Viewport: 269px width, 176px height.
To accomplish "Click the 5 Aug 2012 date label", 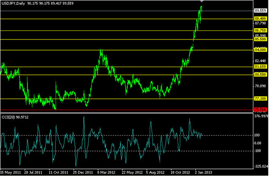I will pyautogui.click(x=155, y=172).
